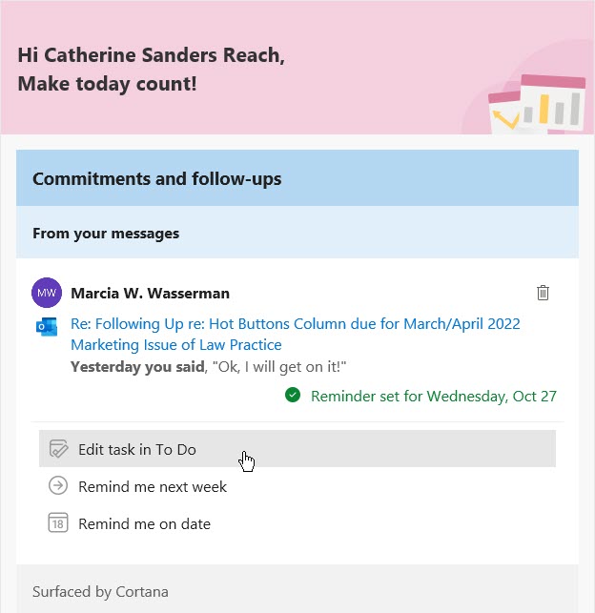Open the Hot Buttons Column email link
The image size is (595, 613).
click(x=295, y=324)
